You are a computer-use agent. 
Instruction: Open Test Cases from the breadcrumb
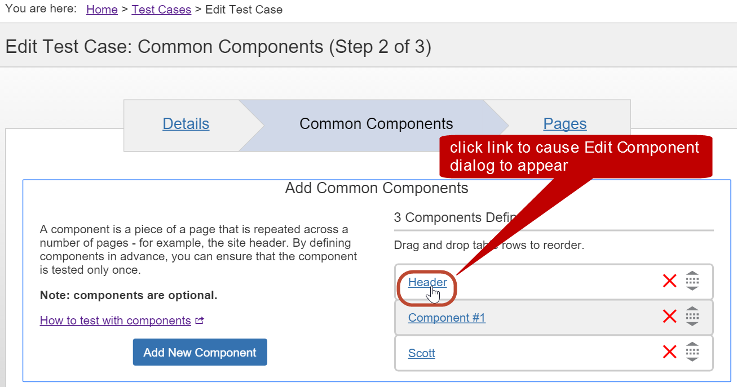[161, 9]
